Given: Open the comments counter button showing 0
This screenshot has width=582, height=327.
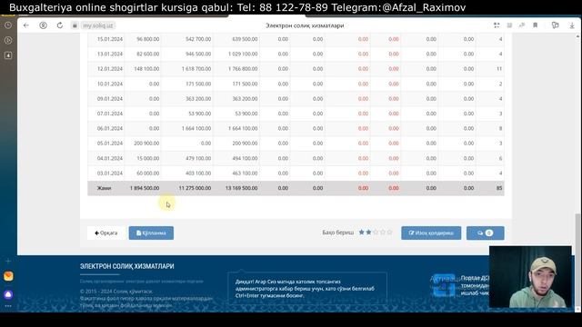Looking at the screenshot, I should 485,233.
